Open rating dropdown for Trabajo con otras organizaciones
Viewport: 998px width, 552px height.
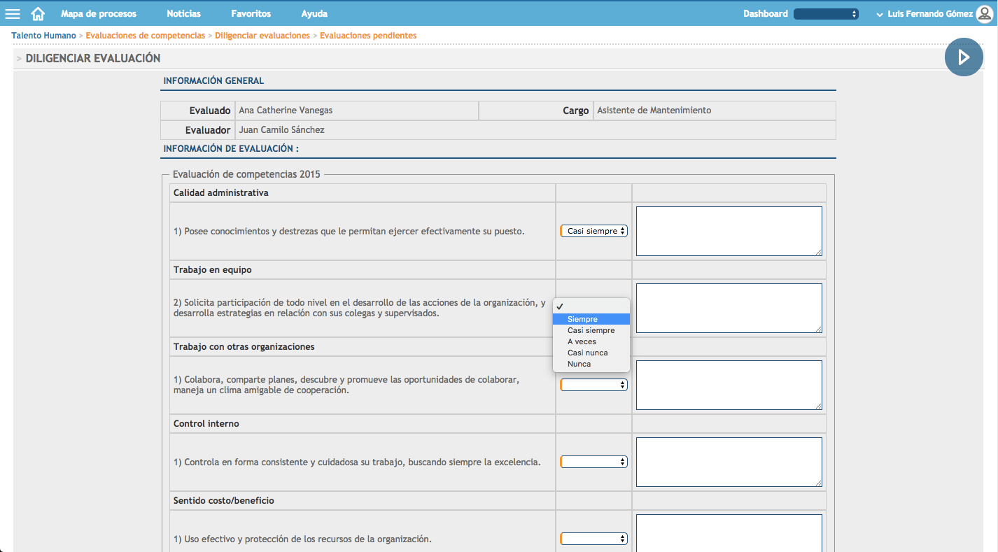point(594,385)
